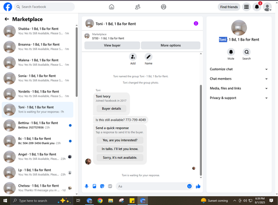Click the conversation list scrollbar
This screenshot has width=278, height=205.
[x=77, y=62]
